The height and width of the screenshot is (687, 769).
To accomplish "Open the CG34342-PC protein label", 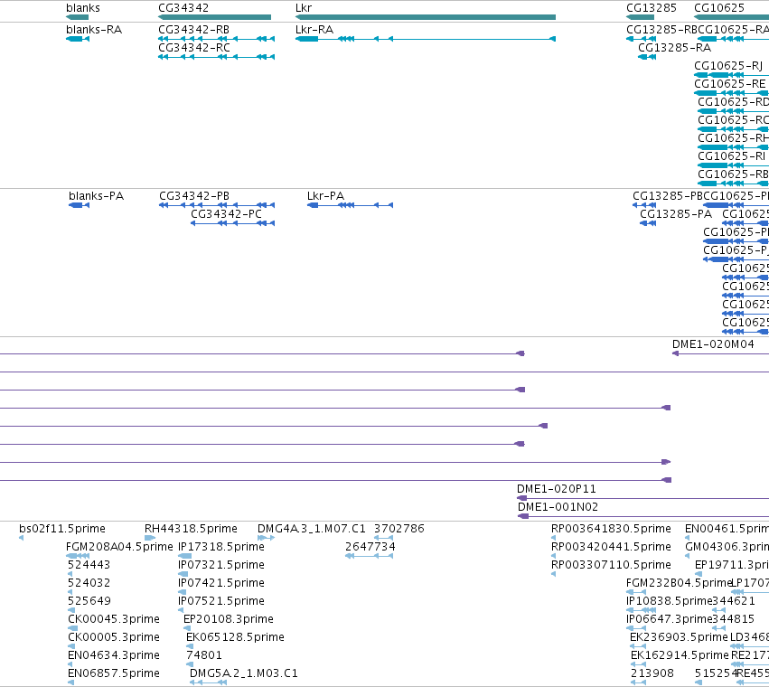I will (x=226, y=214).
